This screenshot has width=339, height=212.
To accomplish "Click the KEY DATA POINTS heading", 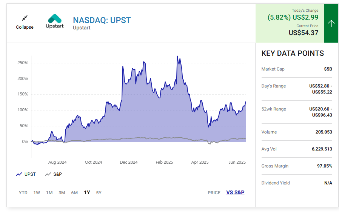I will click(293, 53).
